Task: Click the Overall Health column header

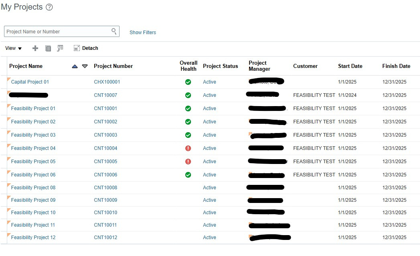Action: 189,66
